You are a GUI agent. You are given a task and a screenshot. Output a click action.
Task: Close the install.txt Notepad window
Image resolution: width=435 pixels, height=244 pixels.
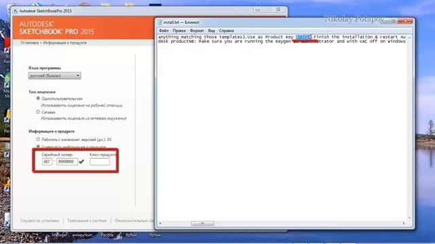point(405,21)
